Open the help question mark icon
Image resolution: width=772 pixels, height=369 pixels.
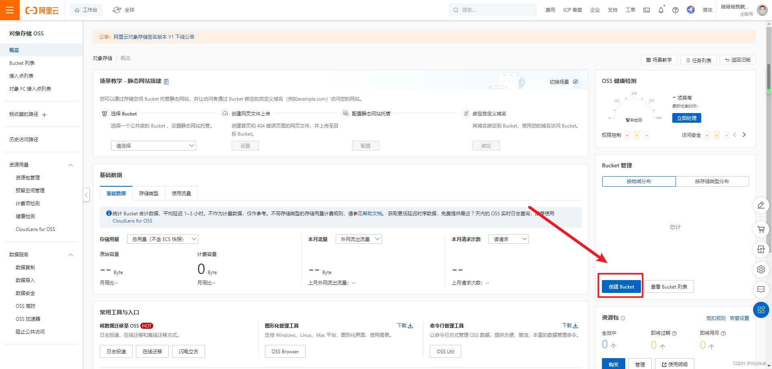675,10
